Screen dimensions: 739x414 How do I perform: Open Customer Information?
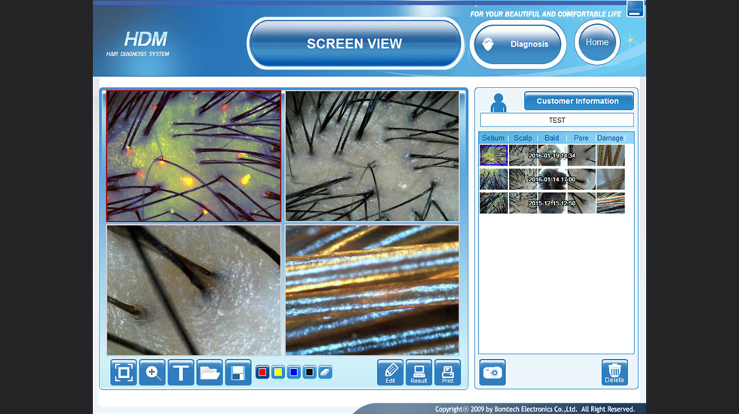pos(578,101)
